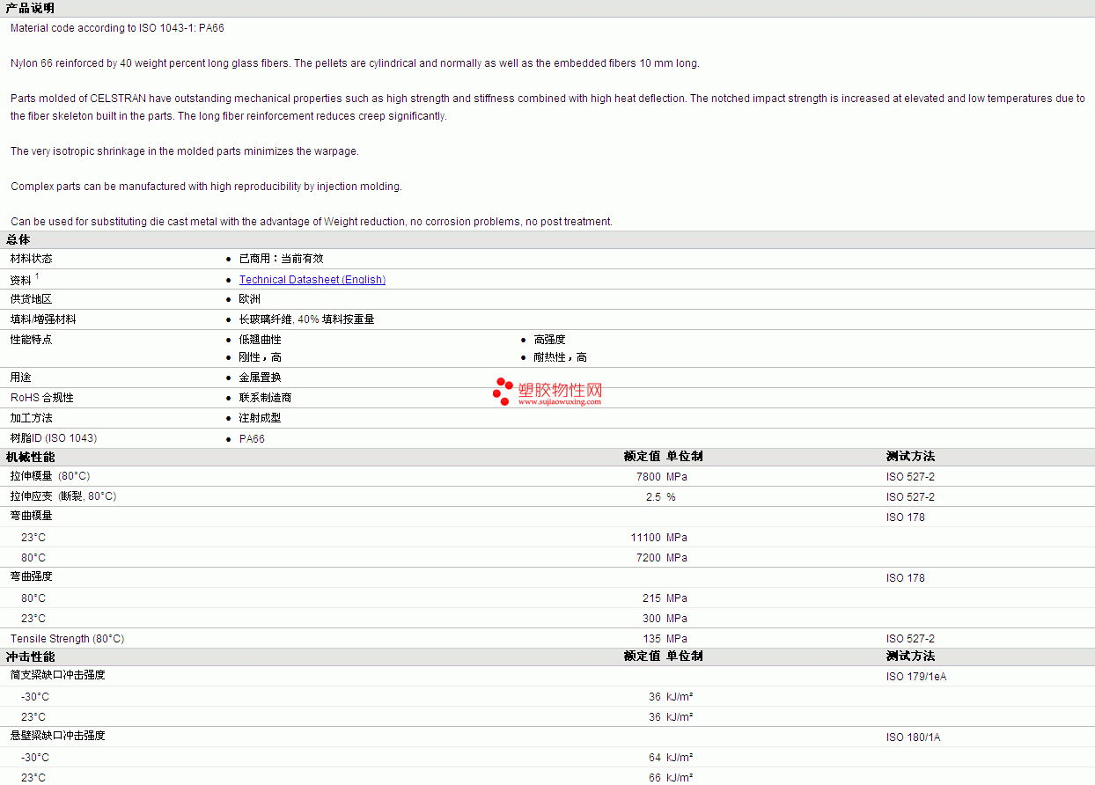Click the 拉伸应变 (断裂, 80°C) row label
The width and height of the screenshot is (1095, 785).
tap(63, 496)
